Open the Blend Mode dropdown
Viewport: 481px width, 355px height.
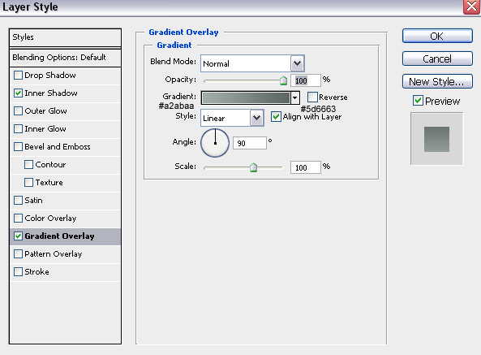[x=297, y=63]
